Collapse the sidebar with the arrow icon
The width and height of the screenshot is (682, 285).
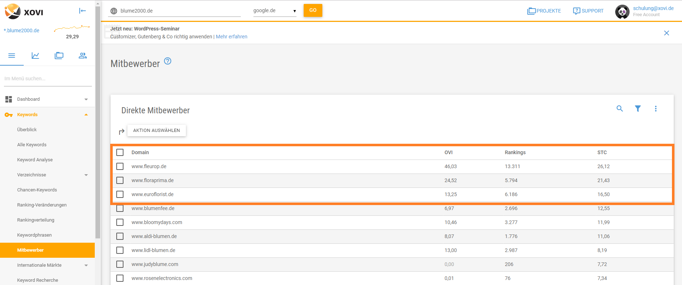[83, 11]
